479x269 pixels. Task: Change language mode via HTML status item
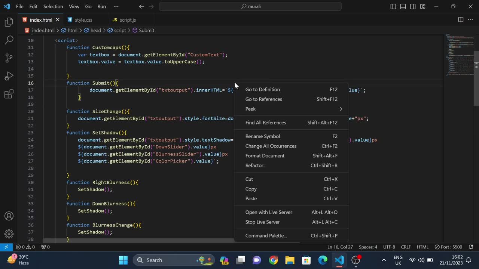pyautogui.click(x=422, y=247)
